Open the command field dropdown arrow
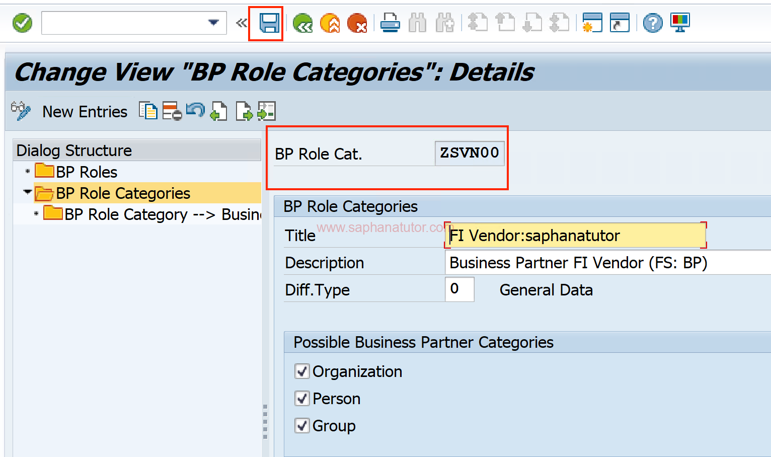Image resolution: width=771 pixels, height=457 pixels. tap(213, 23)
